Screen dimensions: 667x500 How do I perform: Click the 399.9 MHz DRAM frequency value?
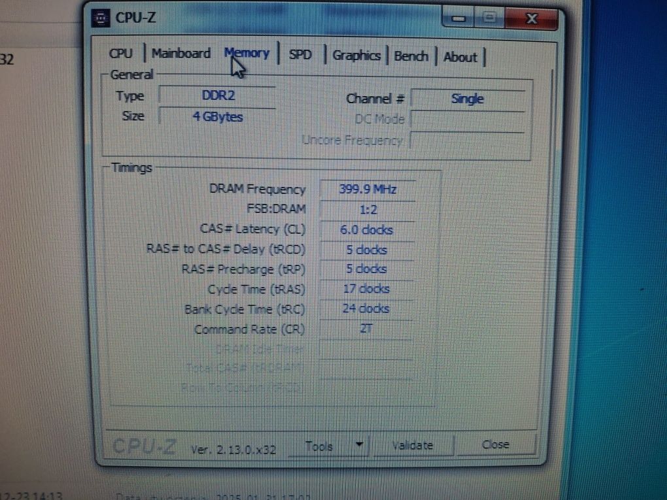[x=368, y=189]
